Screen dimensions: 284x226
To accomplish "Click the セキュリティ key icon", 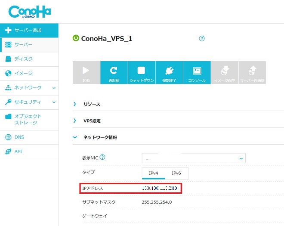I will tap(8, 102).
